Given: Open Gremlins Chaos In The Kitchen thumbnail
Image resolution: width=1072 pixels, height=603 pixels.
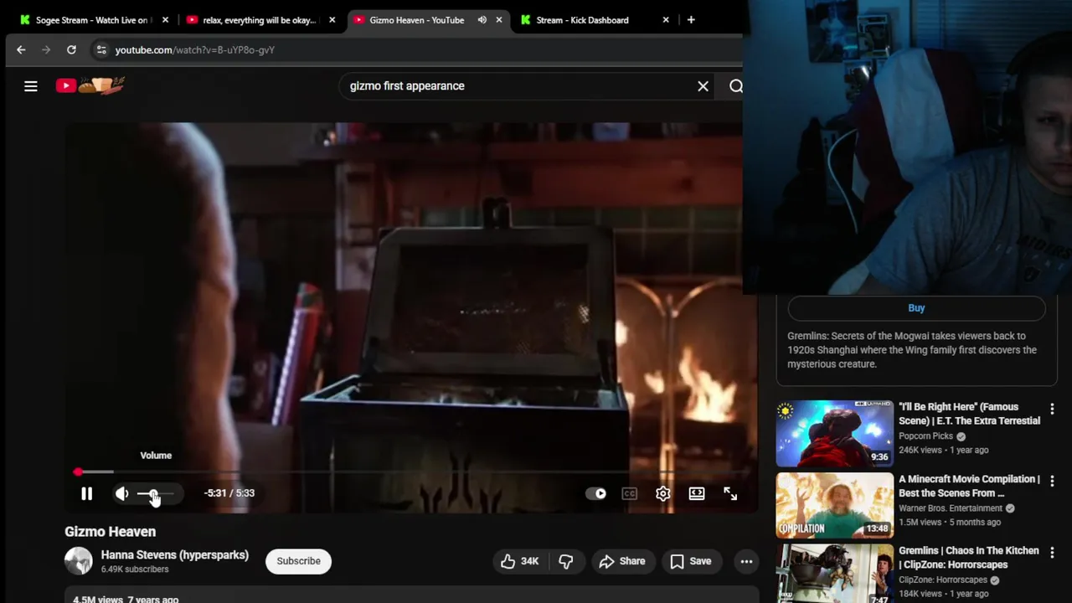Looking at the screenshot, I should [835, 574].
